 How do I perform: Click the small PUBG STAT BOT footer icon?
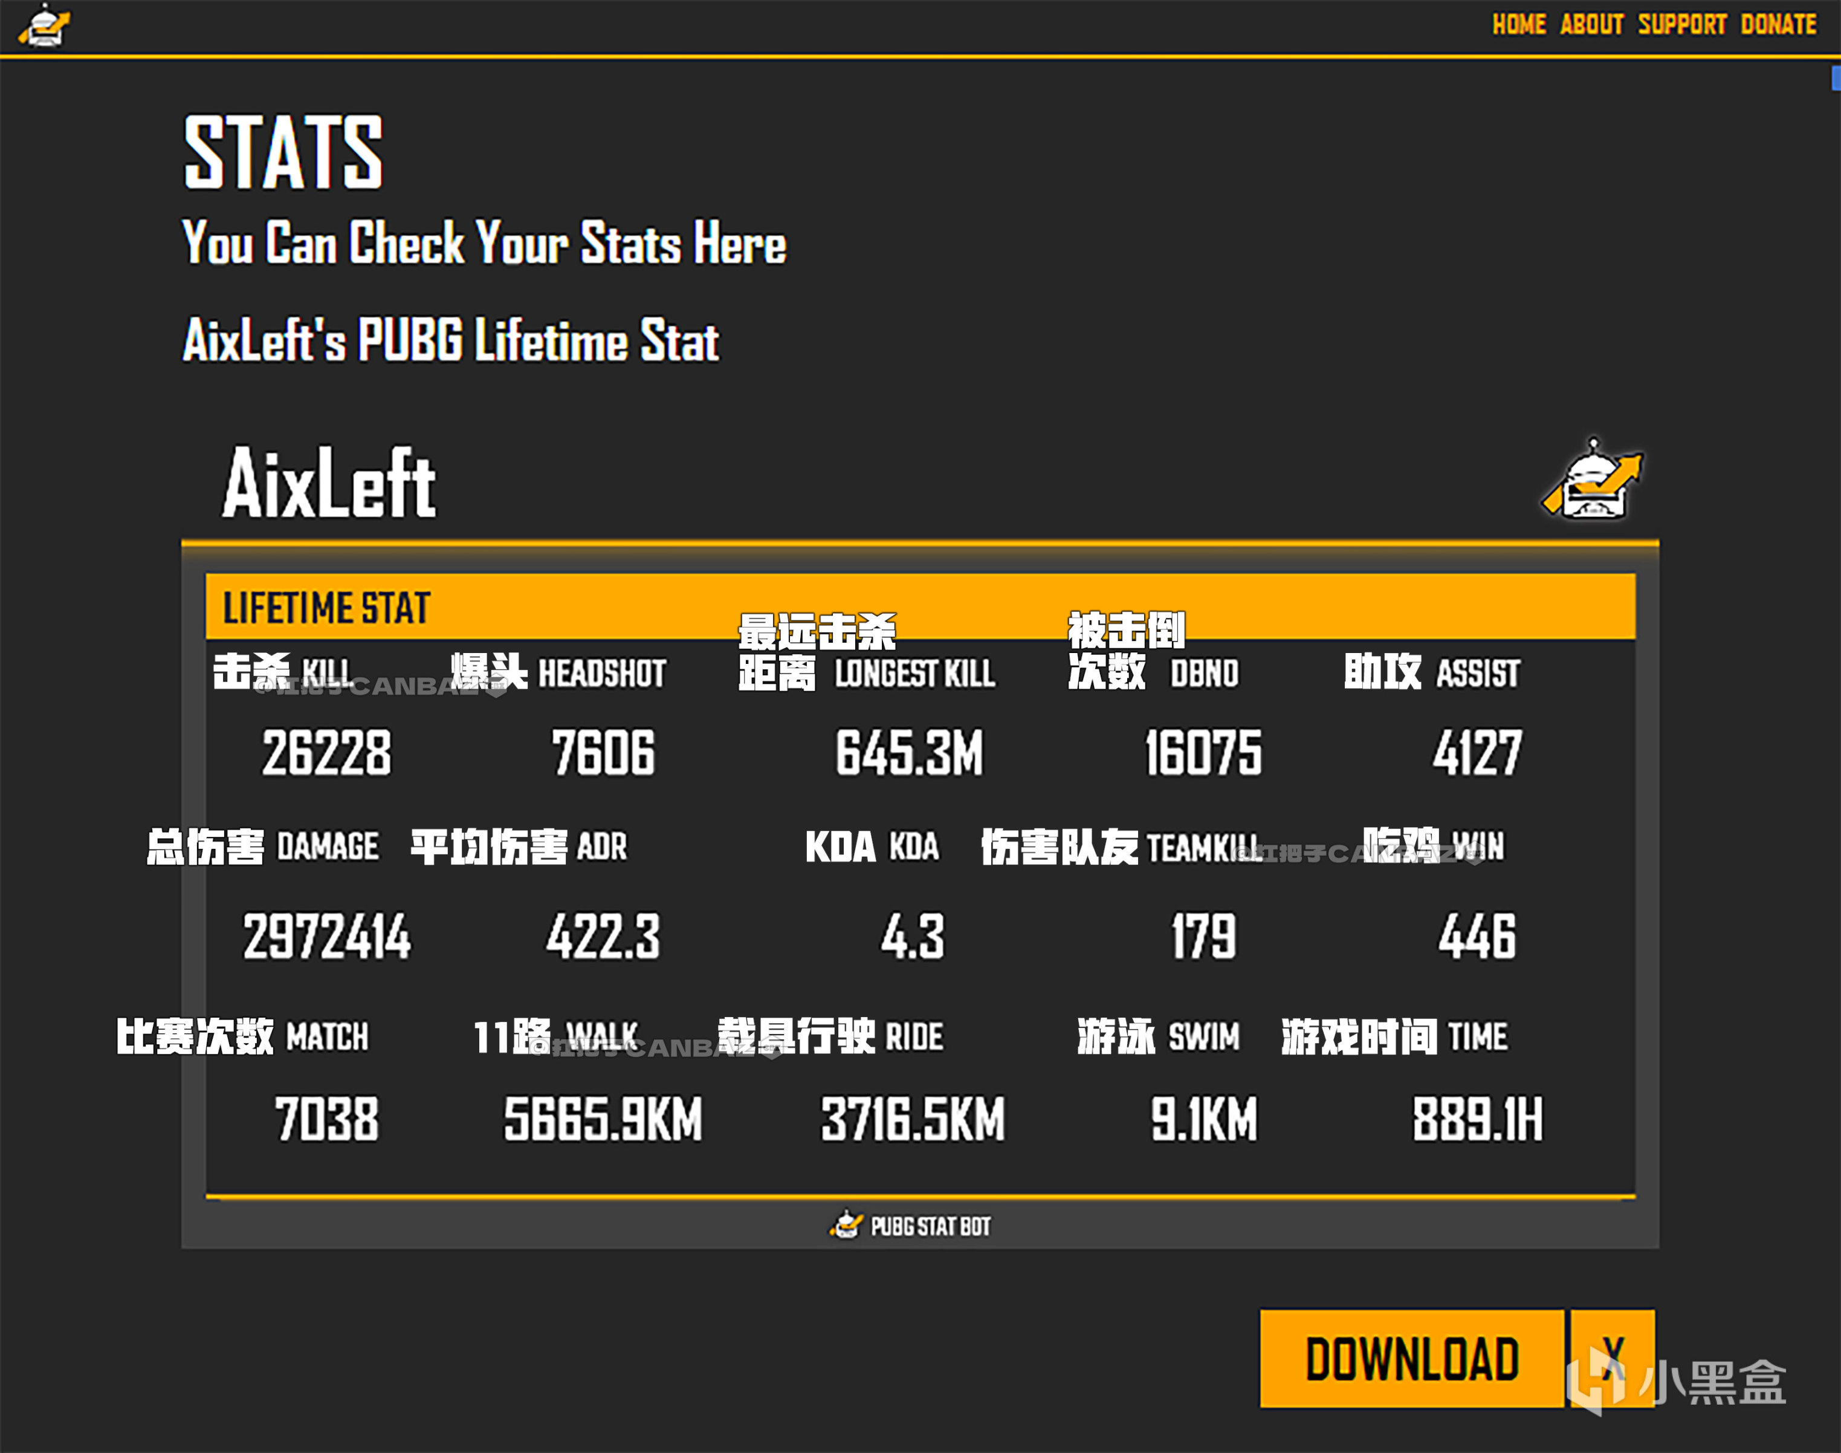tap(845, 1225)
